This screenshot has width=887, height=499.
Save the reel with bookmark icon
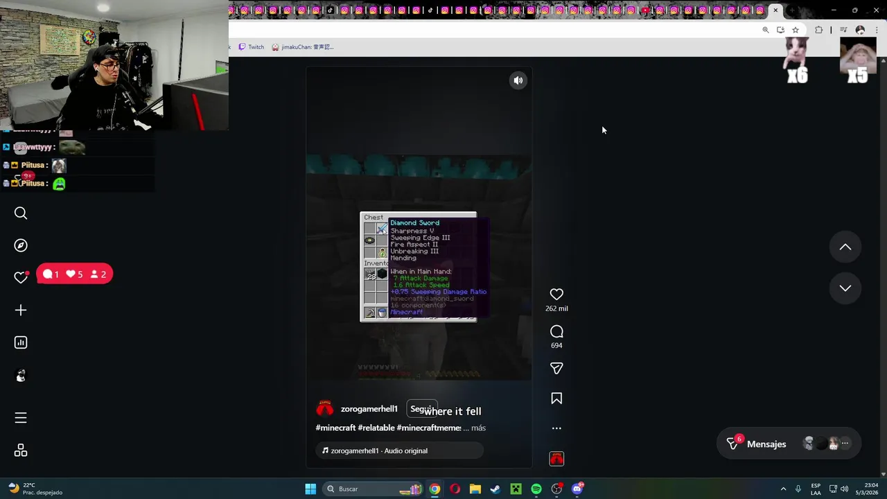[556, 399]
